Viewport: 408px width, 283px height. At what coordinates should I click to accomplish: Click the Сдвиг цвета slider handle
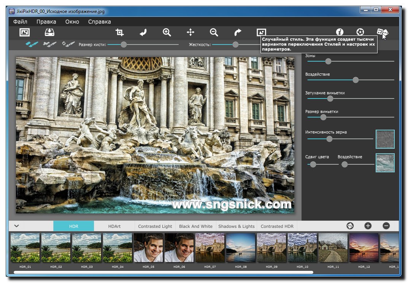click(x=313, y=164)
